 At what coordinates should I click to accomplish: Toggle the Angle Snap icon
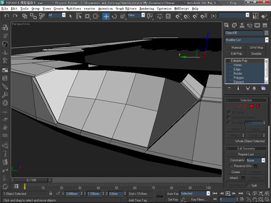coord(187,16)
